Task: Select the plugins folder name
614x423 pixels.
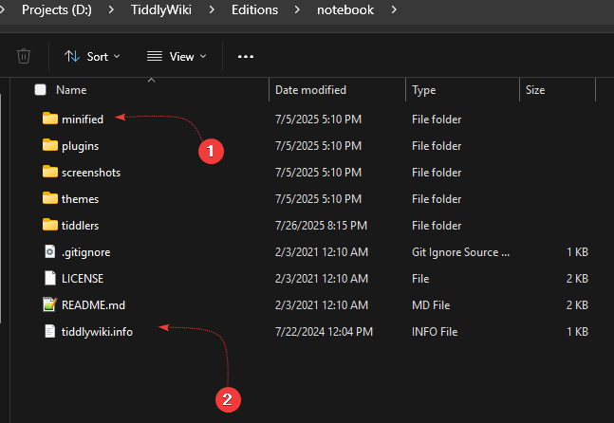Action: [x=81, y=146]
